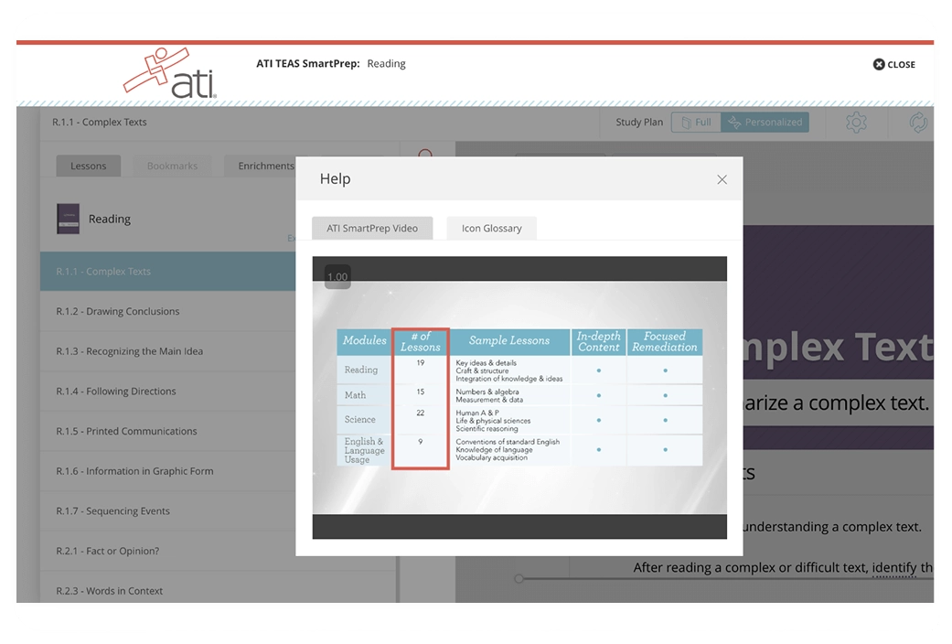
Task: Click the refresh study plan icon
Action: point(918,122)
